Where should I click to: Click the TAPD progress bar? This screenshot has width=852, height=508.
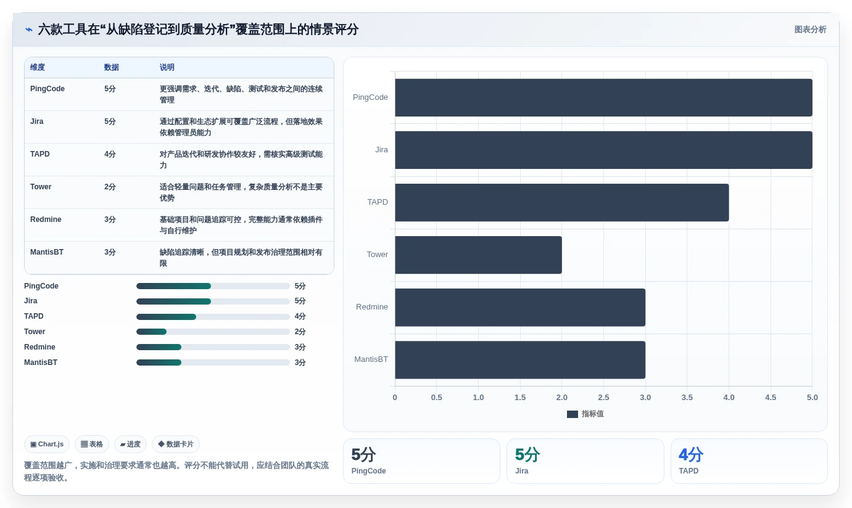(x=213, y=316)
